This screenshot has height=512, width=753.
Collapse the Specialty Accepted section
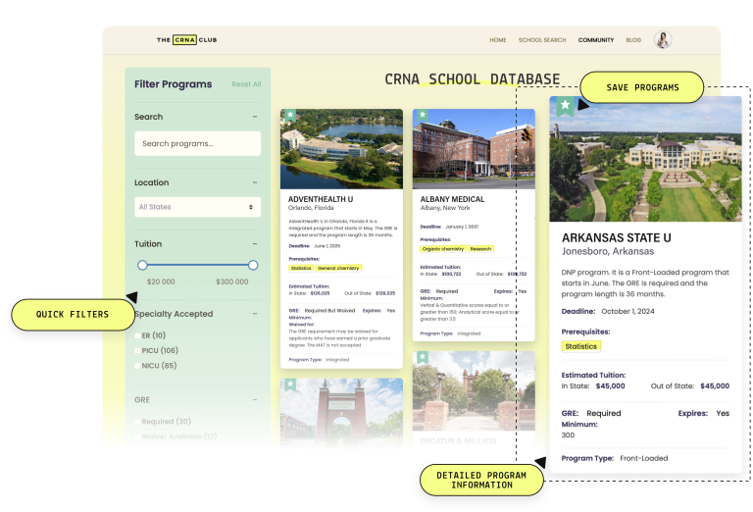tap(255, 314)
